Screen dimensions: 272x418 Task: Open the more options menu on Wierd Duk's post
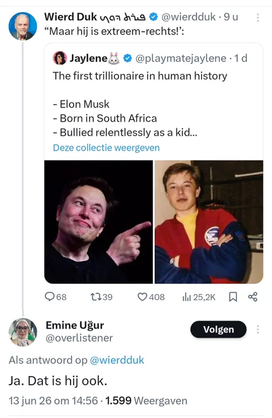258,18
